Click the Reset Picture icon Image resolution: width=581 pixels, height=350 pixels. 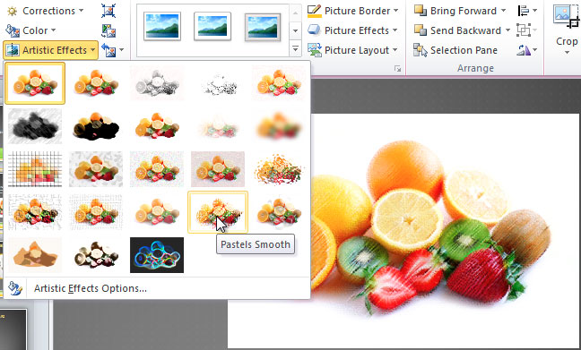coord(108,50)
